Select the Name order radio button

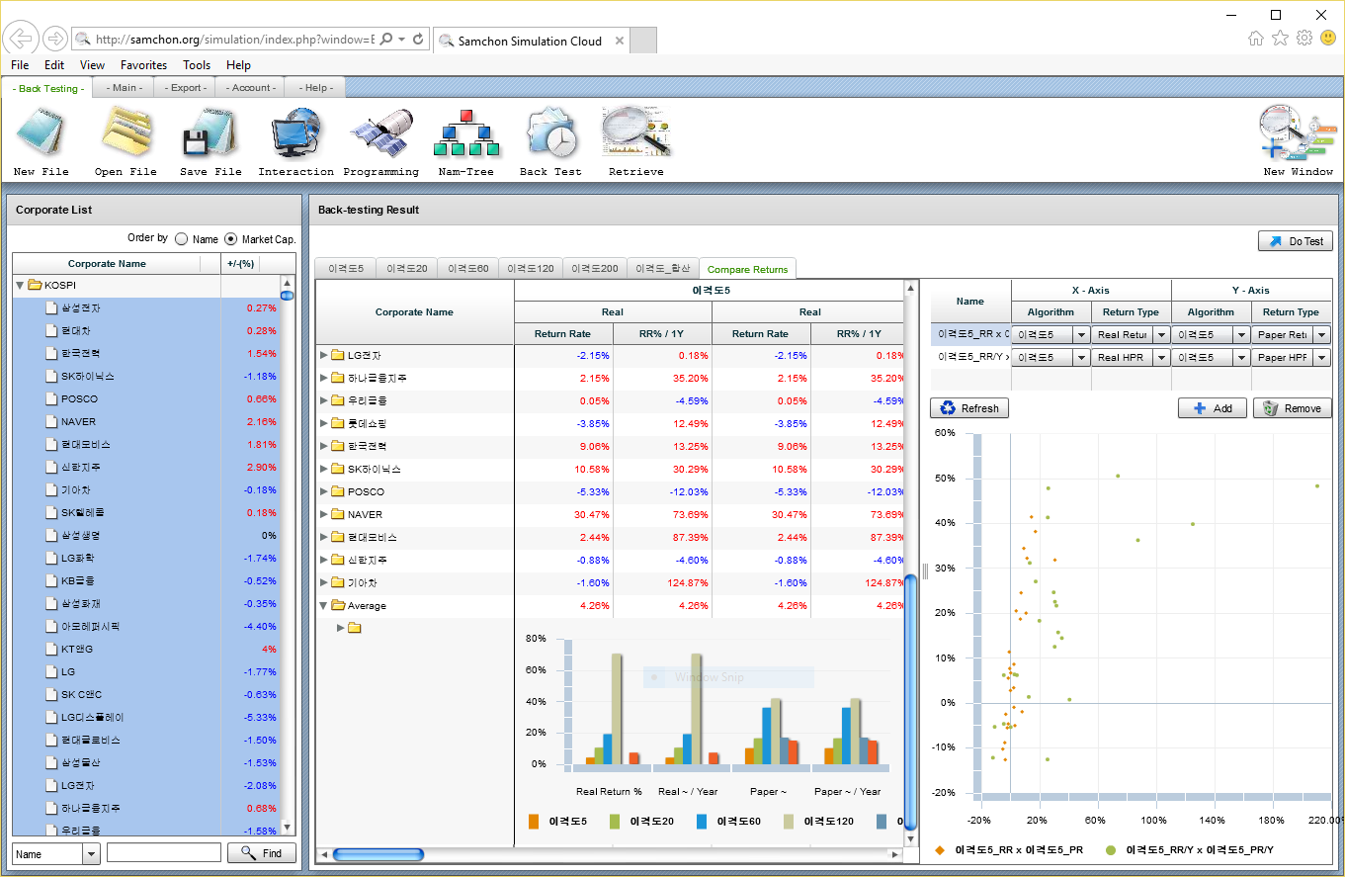click(x=181, y=238)
